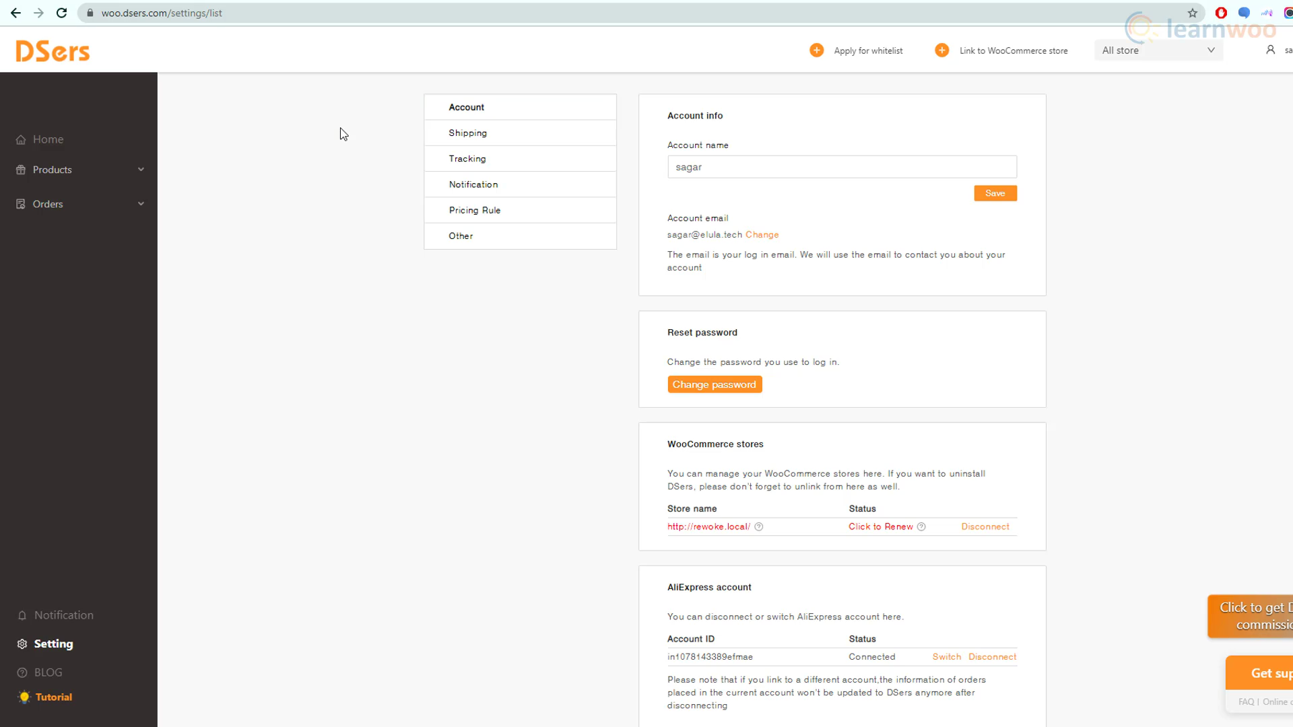The height and width of the screenshot is (727, 1293).
Task: Select the Pricing Rule settings tab
Action: point(520,210)
